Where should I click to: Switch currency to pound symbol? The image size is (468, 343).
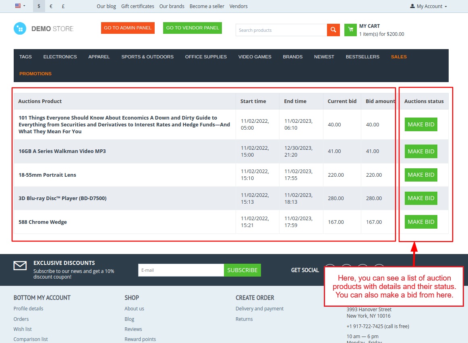click(63, 6)
